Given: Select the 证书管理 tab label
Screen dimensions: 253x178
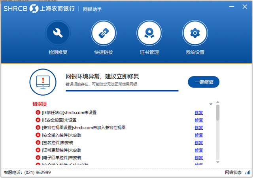Looking at the screenshot, I should [x=149, y=52].
